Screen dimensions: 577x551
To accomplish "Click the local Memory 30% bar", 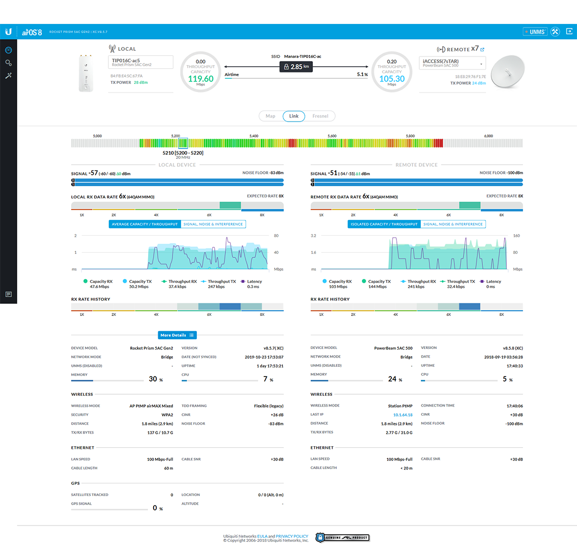I will pyautogui.click(x=107, y=381).
